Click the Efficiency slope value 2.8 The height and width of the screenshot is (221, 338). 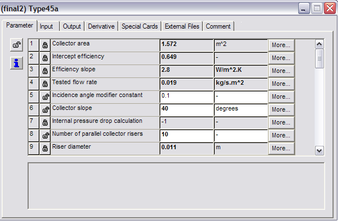[x=187, y=71]
